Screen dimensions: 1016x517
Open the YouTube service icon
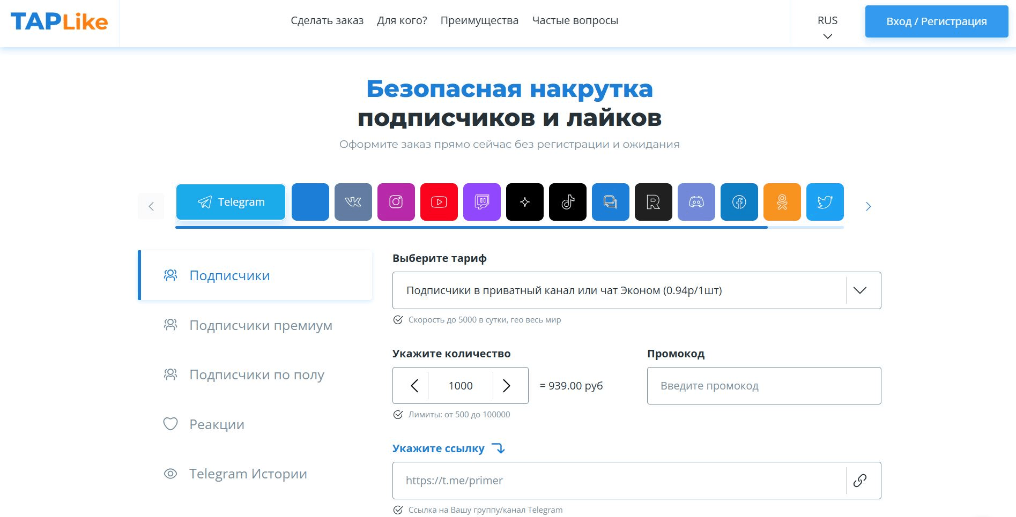tap(439, 202)
